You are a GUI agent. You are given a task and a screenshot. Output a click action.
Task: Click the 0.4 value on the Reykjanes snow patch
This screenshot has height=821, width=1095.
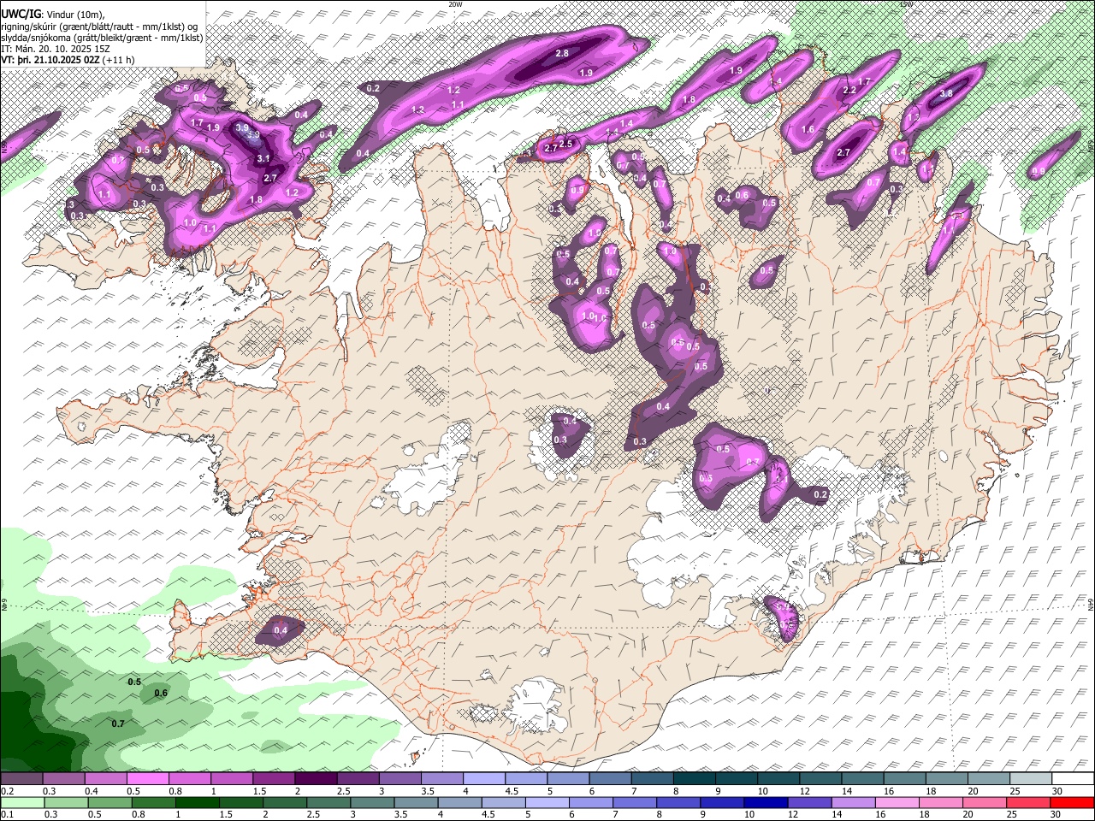pyautogui.click(x=281, y=630)
